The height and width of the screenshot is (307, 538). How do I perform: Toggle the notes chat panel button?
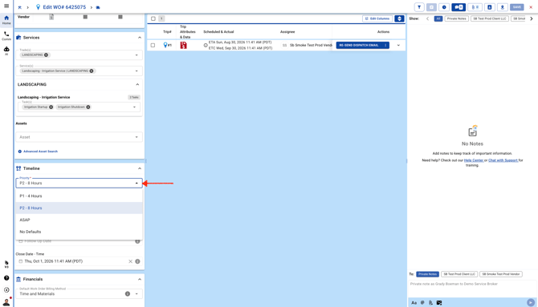pyautogui.click(x=458, y=7)
